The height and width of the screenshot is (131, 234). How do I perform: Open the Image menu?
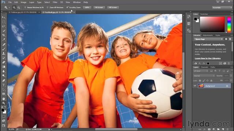pyautogui.click(x=23, y=2)
